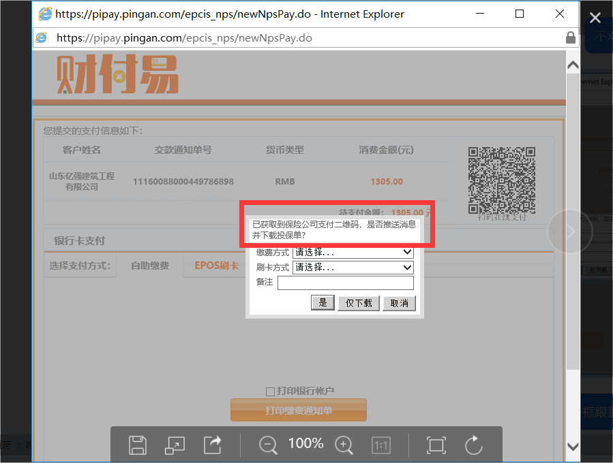Viewport: 613px width, 463px height.
Task: Tick the 打印银行帐户 checkbox
Action: tap(270, 392)
